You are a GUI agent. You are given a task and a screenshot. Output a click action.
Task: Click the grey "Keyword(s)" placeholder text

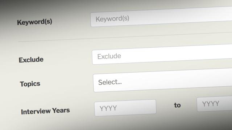pos(112,19)
